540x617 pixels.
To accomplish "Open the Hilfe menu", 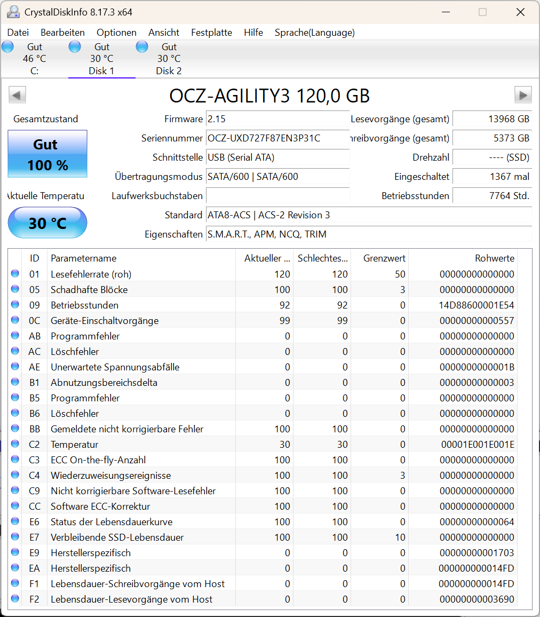I will pos(253,32).
